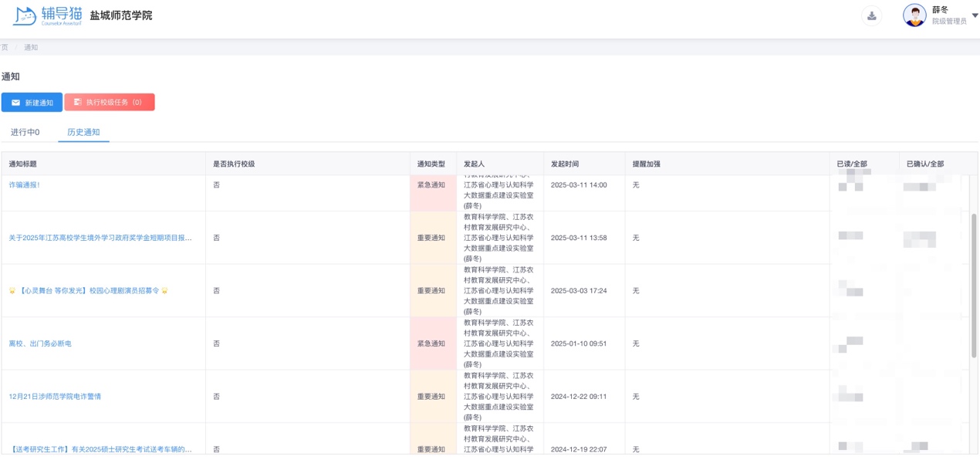Click the 通知类型 column header
980x460 pixels.
pos(431,164)
